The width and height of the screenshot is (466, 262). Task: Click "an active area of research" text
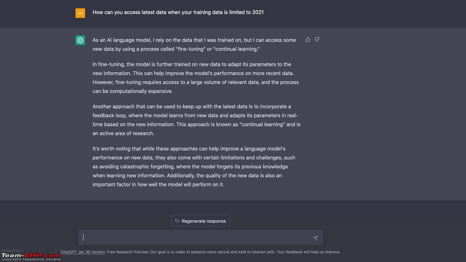[123, 133]
